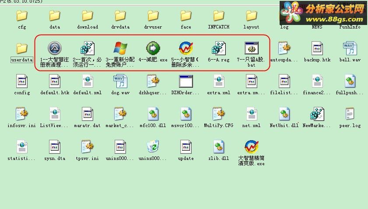The width and height of the screenshot is (368, 209).
Task: Click the msvcr100... dll file
Action: 186,114
